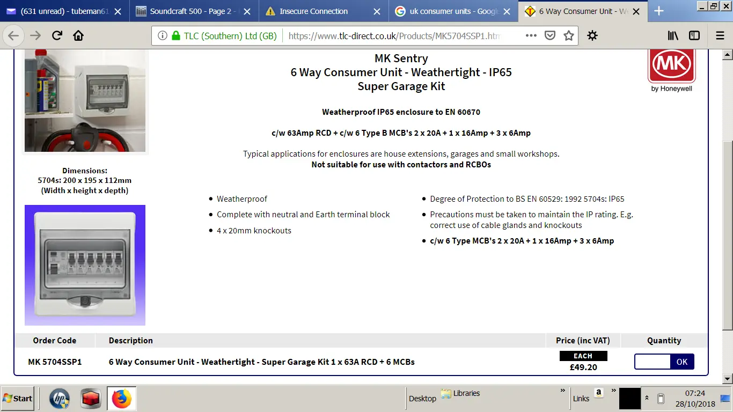Open the Windows Start menu
733x412 pixels.
tap(18, 399)
